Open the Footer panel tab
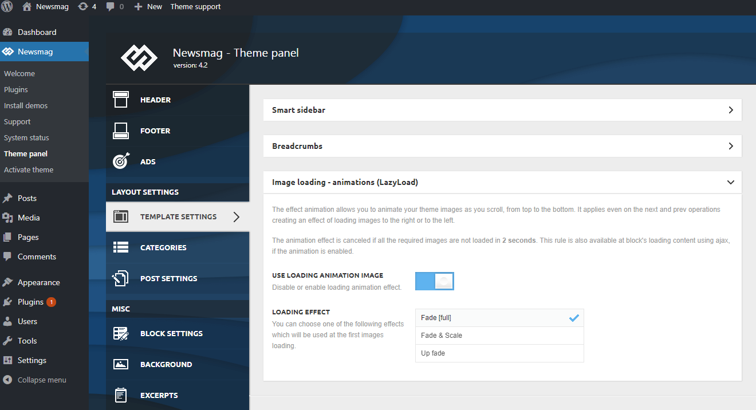Screen dimensions: 756x410 [178, 131]
